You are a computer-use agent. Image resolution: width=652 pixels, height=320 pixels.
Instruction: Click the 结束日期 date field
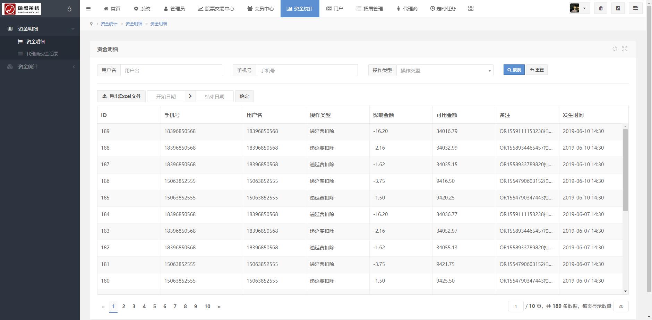pyautogui.click(x=214, y=96)
